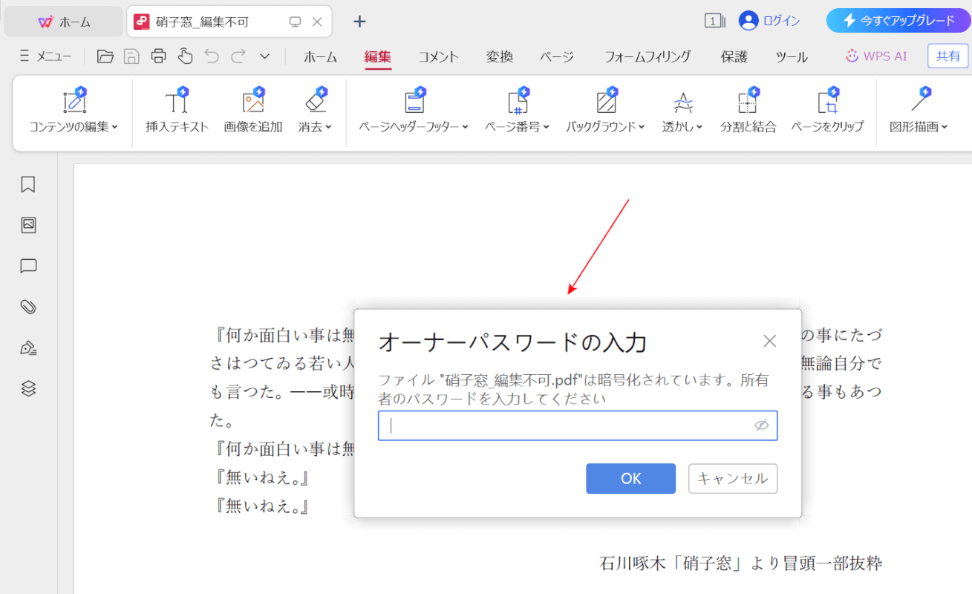Click the redo arrow icon
This screenshot has width=972, height=594.
coord(238,56)
